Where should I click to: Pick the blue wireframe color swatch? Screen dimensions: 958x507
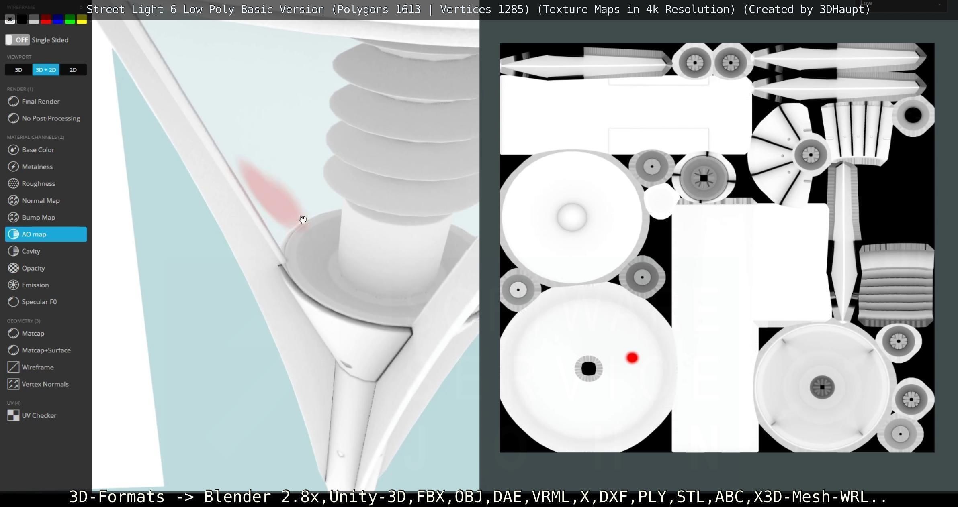point(58,19)
